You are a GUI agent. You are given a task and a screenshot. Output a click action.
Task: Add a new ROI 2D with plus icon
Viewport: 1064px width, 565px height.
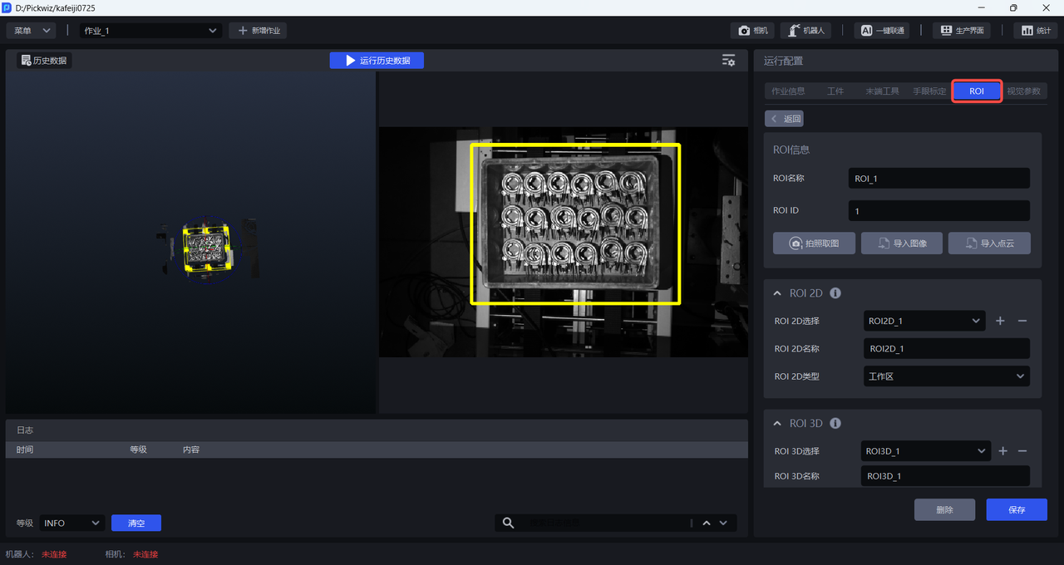[1000, 321]
